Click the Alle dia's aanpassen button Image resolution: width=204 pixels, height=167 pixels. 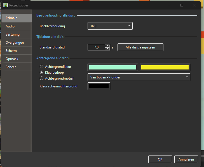(140, 47)
